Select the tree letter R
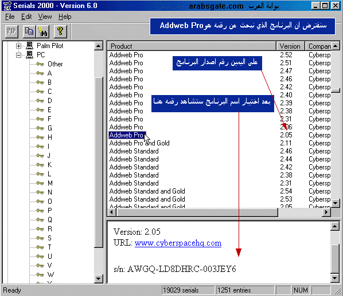 (x=50, y=229)
